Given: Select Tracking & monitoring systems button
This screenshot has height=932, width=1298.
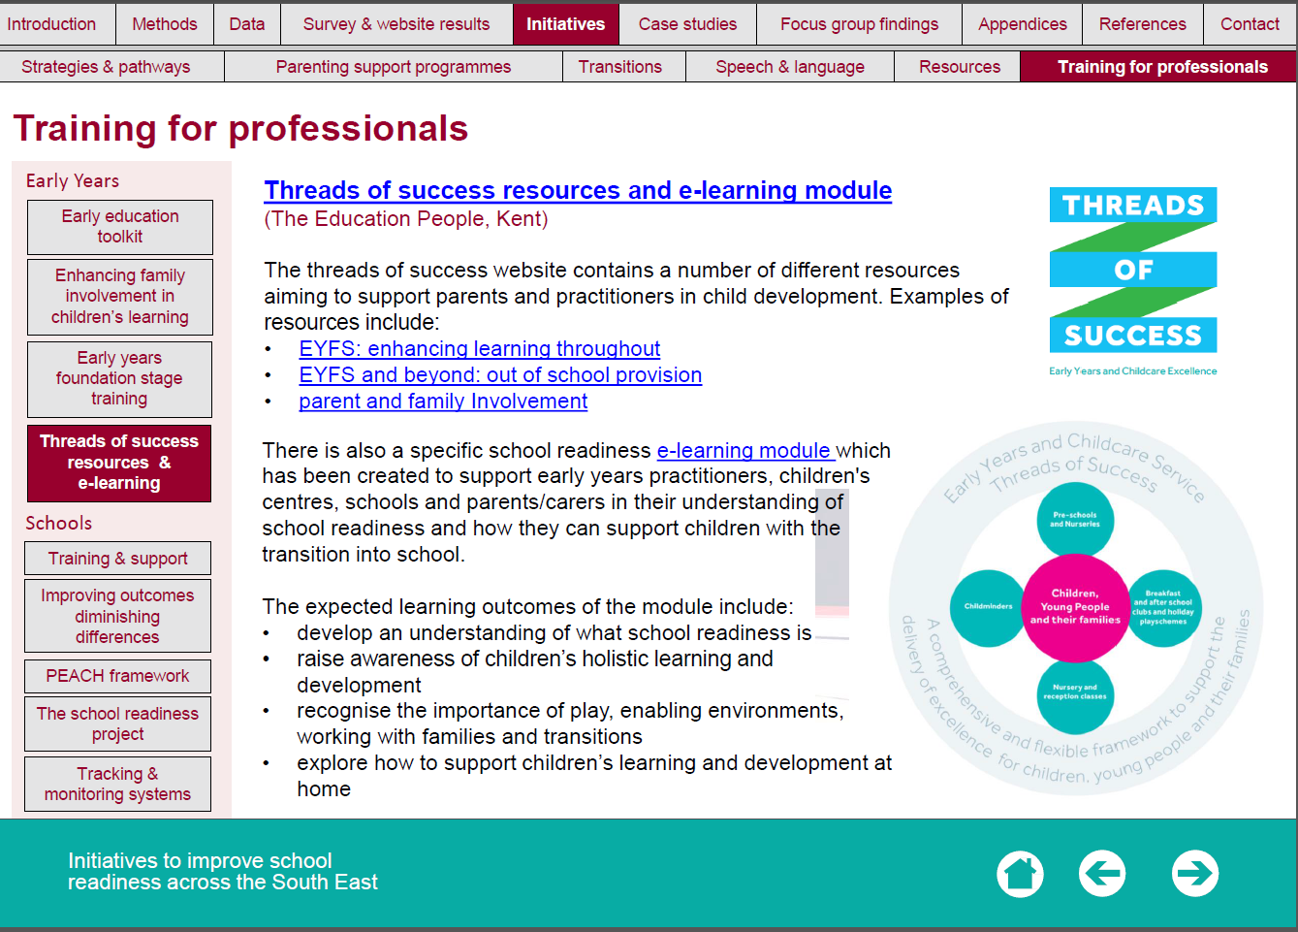Looking at the screenshot, I should (x=117, y=784).
